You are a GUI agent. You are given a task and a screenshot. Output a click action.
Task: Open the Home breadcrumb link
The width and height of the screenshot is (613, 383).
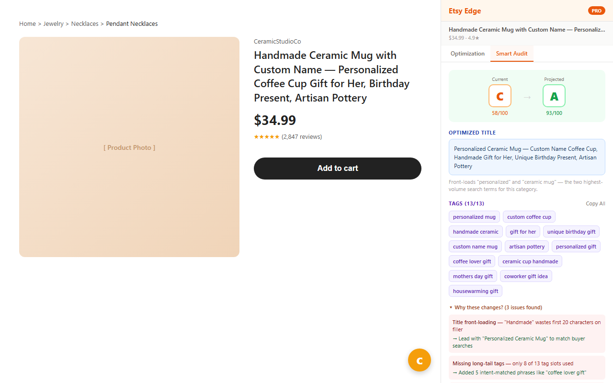(x=27, y=24)
